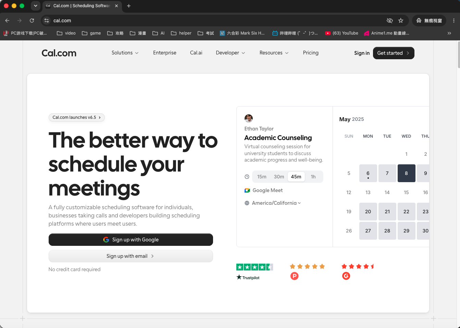The image size is (460, 328).
Task: Close the Cal.com browser tab
Action: 116,6
